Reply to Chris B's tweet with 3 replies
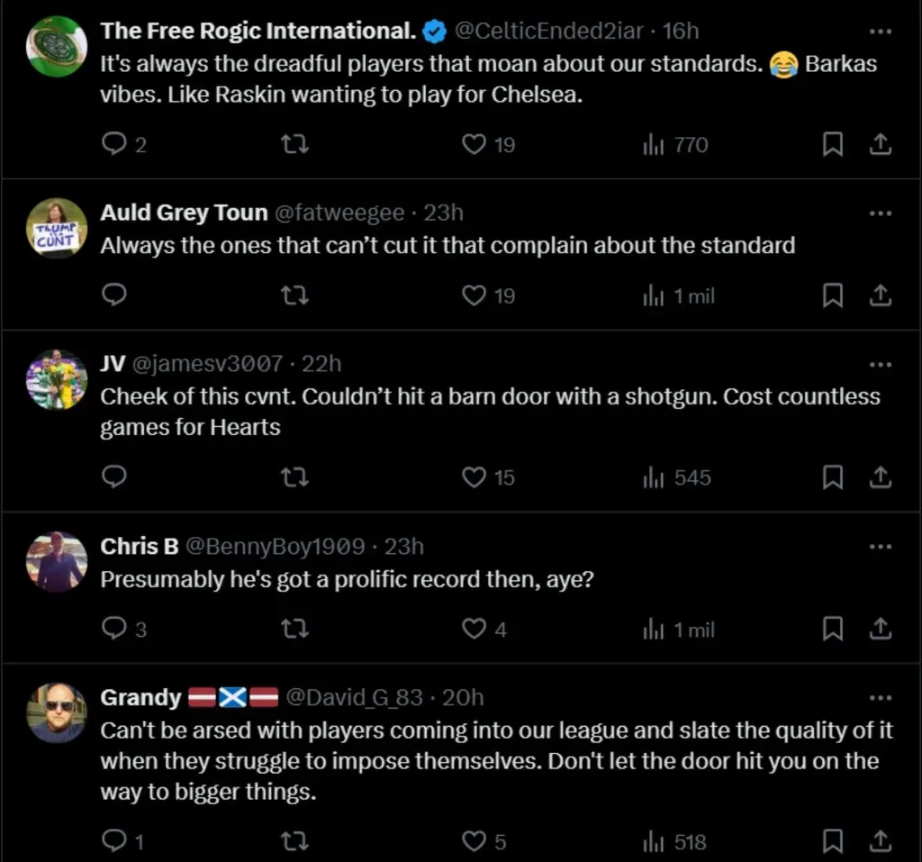Image resolution: width=922 pixels, height=862 pixels. point(114,629)
